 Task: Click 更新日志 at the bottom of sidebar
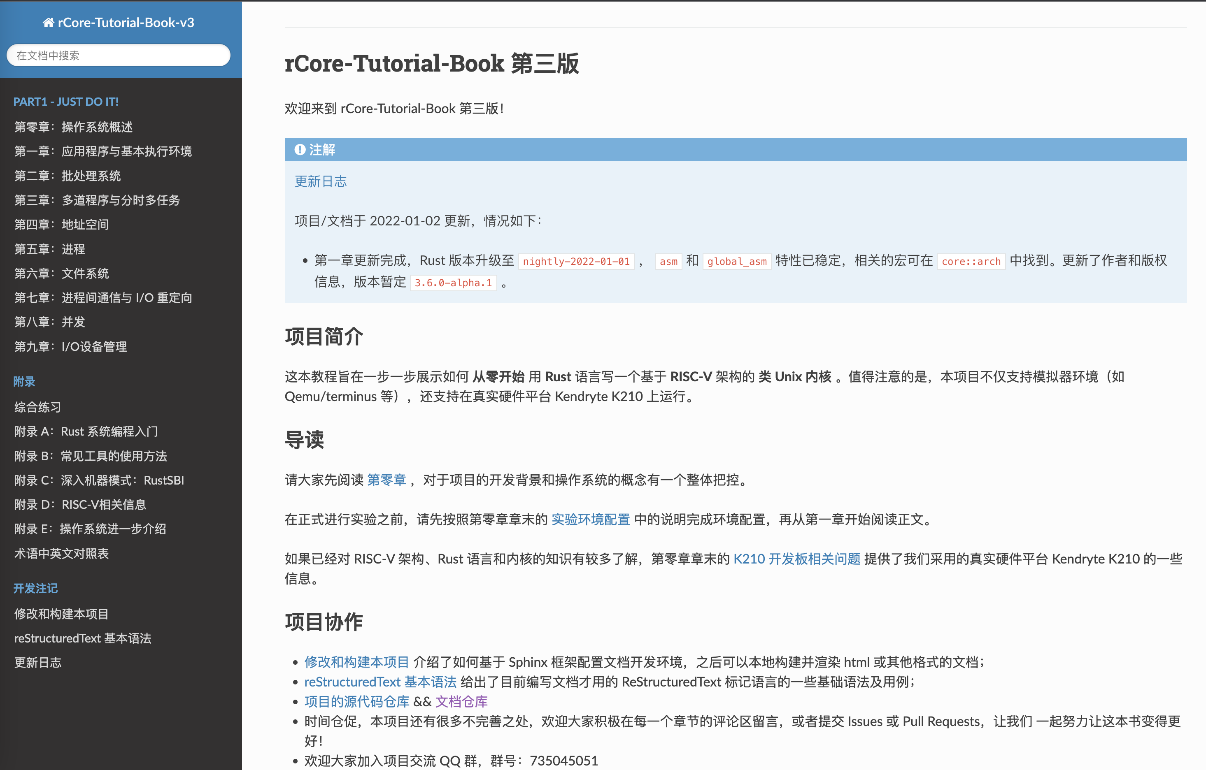click(37, 662)
